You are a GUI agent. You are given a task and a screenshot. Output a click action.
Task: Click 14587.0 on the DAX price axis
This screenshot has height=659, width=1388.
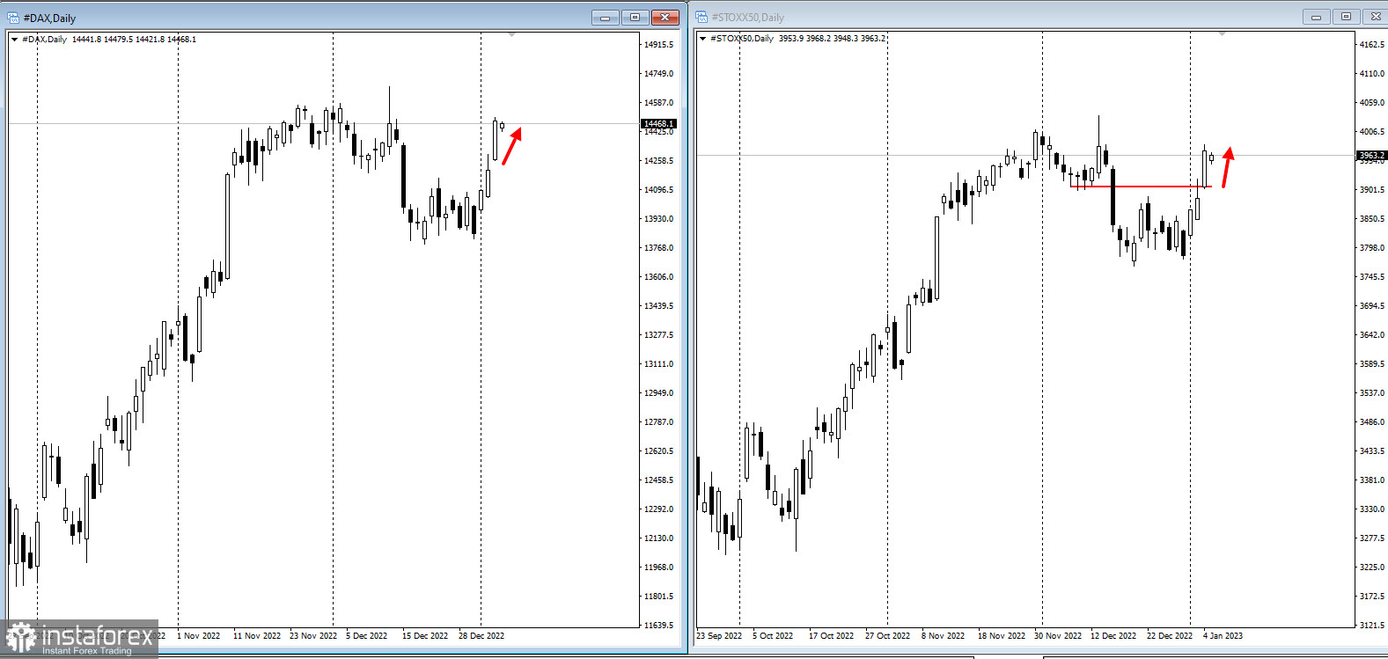(658, 103)
